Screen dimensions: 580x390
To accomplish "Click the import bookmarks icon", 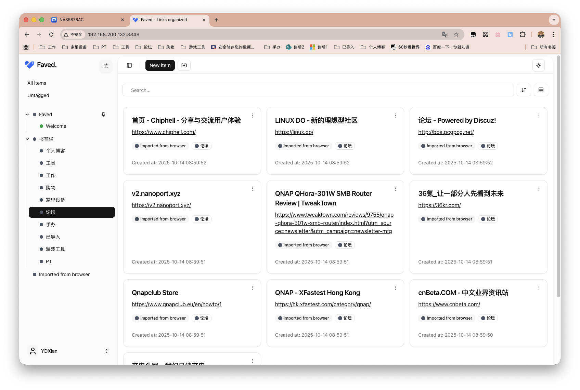I will tap(184, 65).
